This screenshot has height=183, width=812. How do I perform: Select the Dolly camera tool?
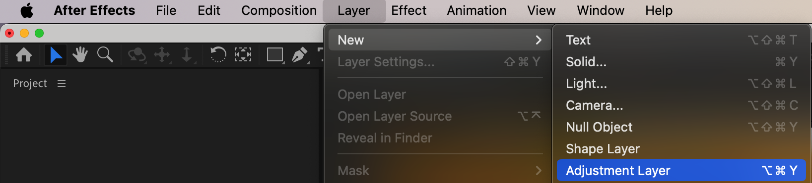click(187, 55)
